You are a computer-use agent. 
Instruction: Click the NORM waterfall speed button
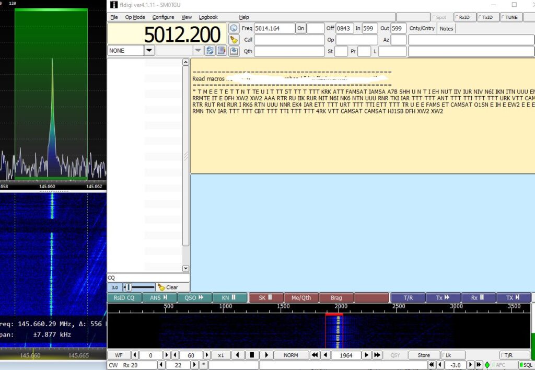click(x=290, y=355)
